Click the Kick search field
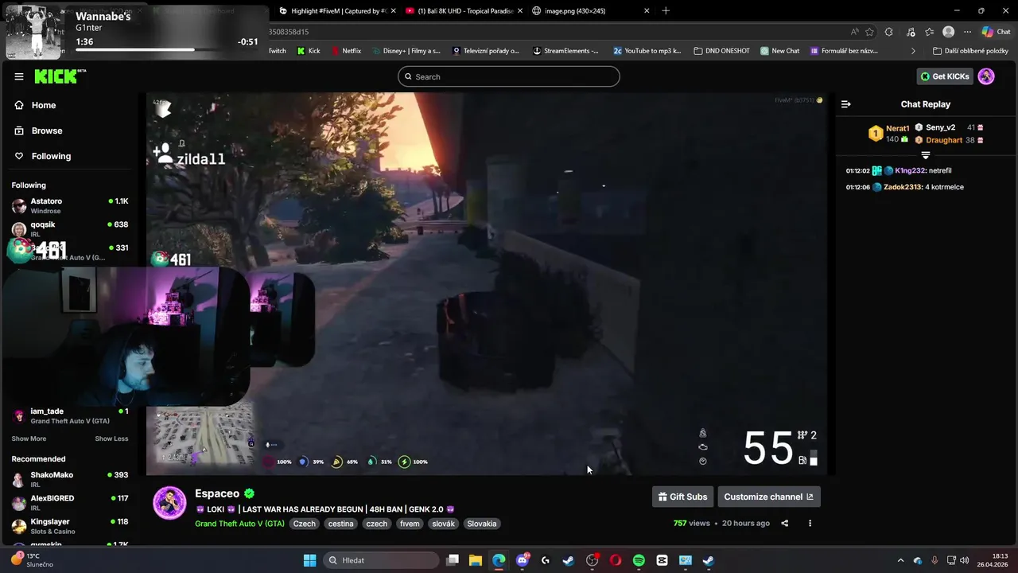The image size is (1018, 573). click(x=509, y=76)
